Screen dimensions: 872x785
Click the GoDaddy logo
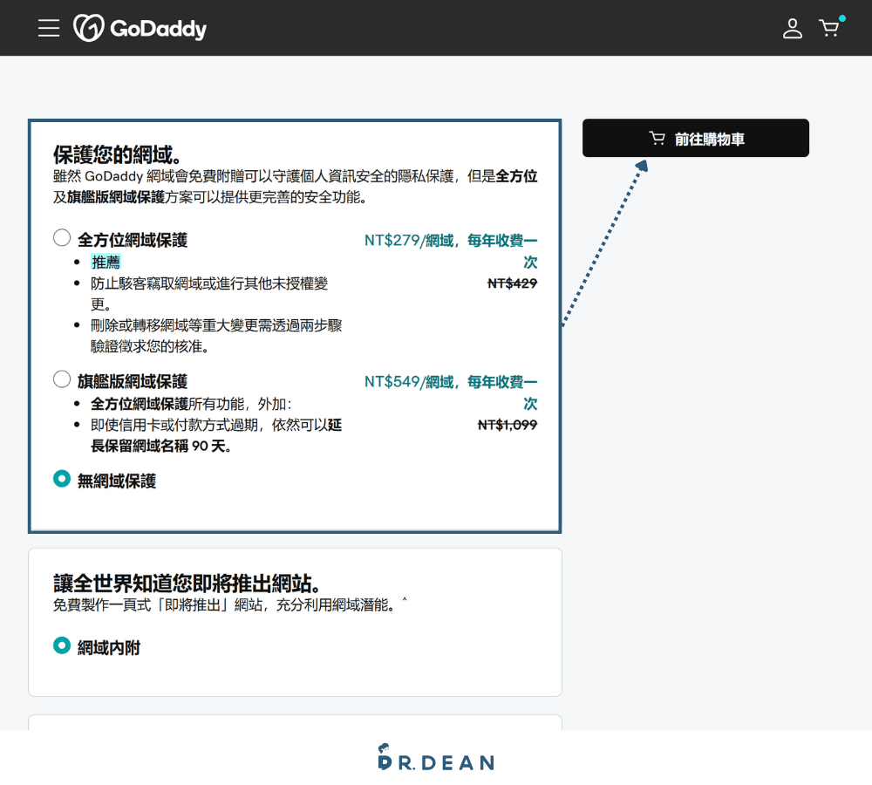(x=140, y=27)
